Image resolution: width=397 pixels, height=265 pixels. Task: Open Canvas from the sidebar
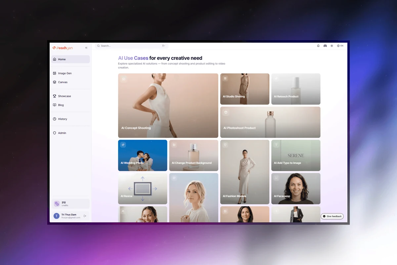tap(70, 82)
